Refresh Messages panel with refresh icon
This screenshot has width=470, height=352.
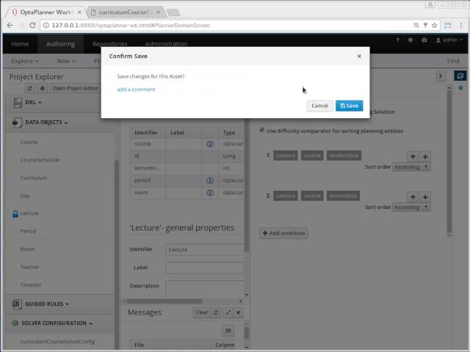[215, 312]
